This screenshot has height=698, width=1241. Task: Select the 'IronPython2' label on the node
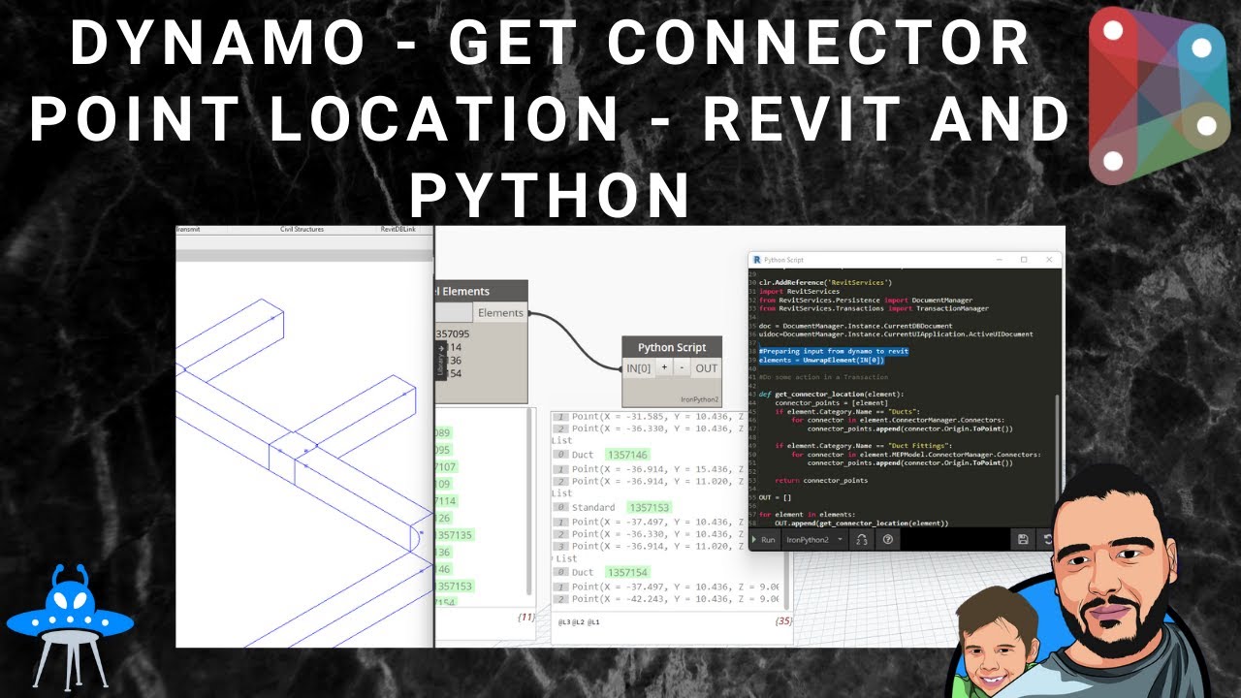pyautogui.click(x=699, y=399)
